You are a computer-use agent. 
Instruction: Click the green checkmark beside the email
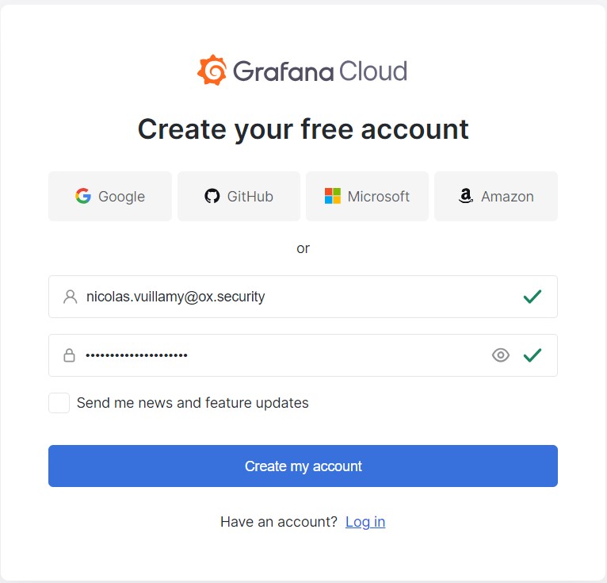pos(533,297)
